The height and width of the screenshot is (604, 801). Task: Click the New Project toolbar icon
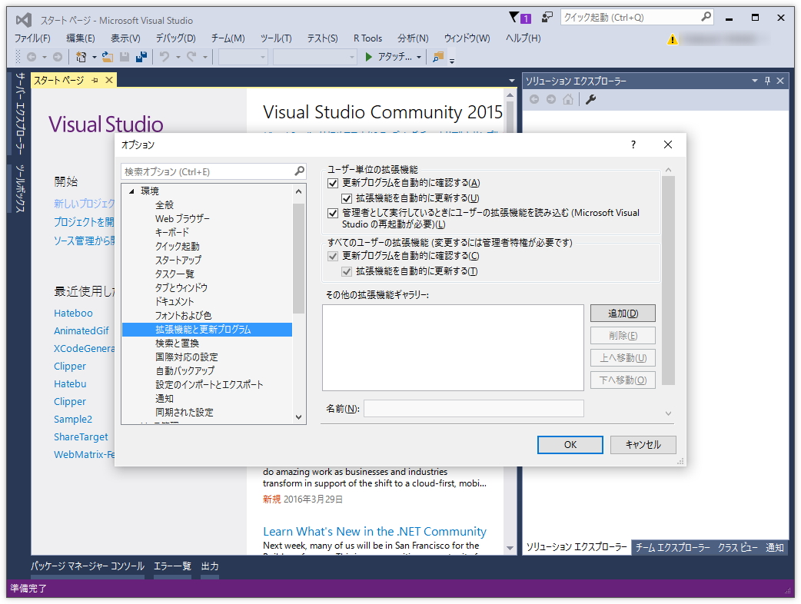(x=81, y=57)
